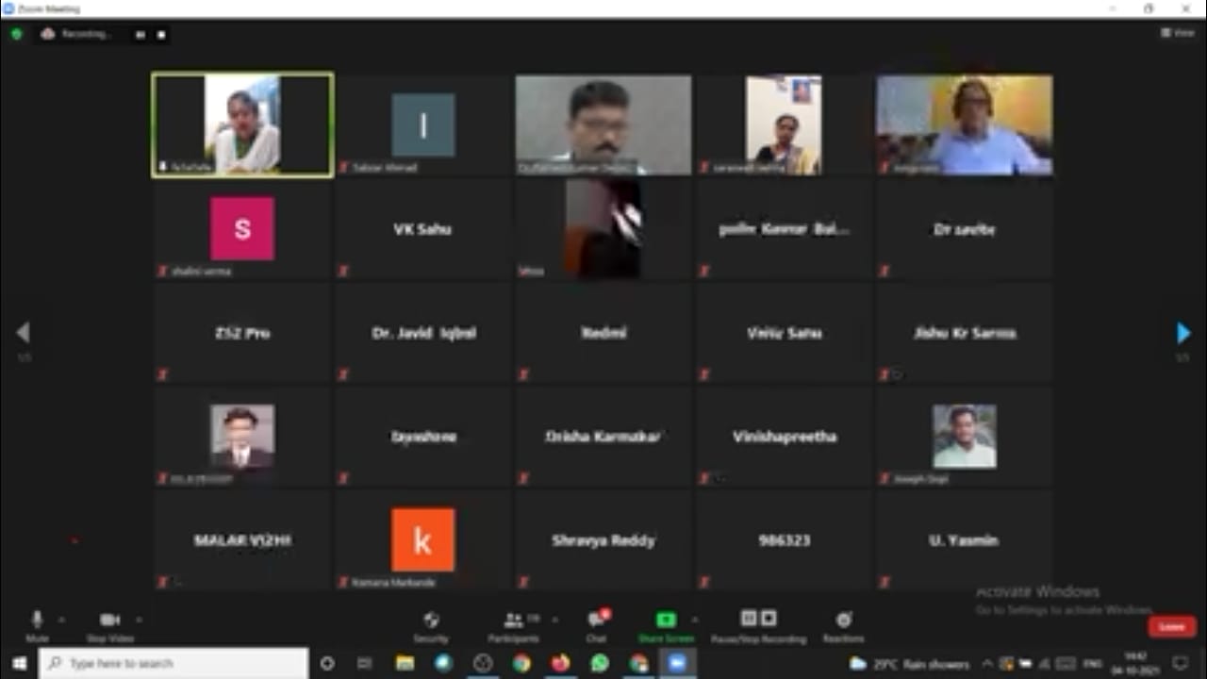Click the green encryption shield icon
This screenshot has width=1207, height=679.
(x=16, y=34)
